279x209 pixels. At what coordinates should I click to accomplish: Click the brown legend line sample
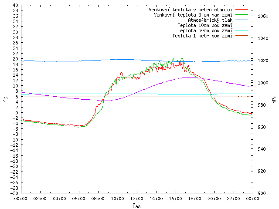[x=242, y=36]
